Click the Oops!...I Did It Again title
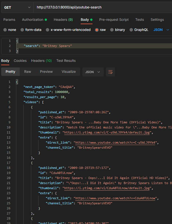Image resolution: width=172 pixels, height=224 pixels. coord(112,178)
